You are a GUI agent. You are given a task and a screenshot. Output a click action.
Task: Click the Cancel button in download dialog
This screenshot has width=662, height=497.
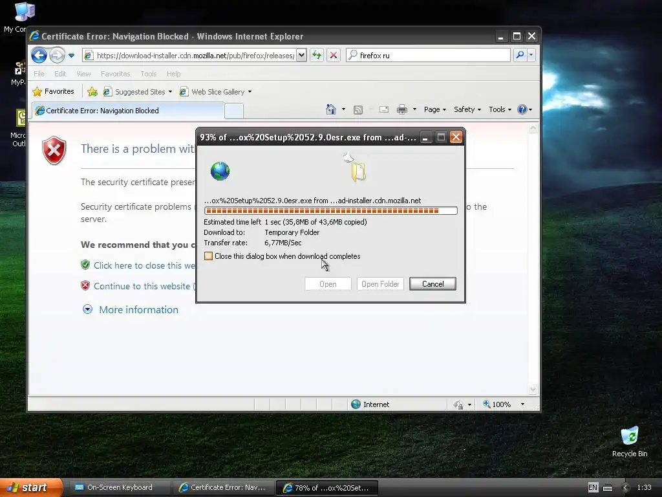432,284
